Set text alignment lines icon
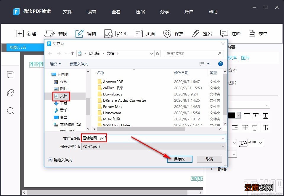 pyautogui.click(x=235, y=128)
